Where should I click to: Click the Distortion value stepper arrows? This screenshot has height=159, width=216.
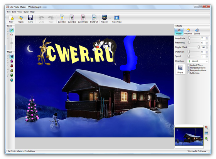click(207, 52)
